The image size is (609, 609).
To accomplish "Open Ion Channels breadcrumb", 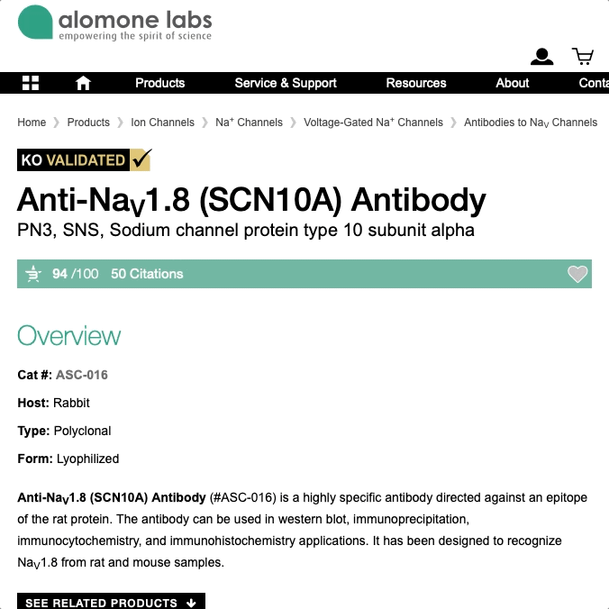I will (x=162, y=123).
